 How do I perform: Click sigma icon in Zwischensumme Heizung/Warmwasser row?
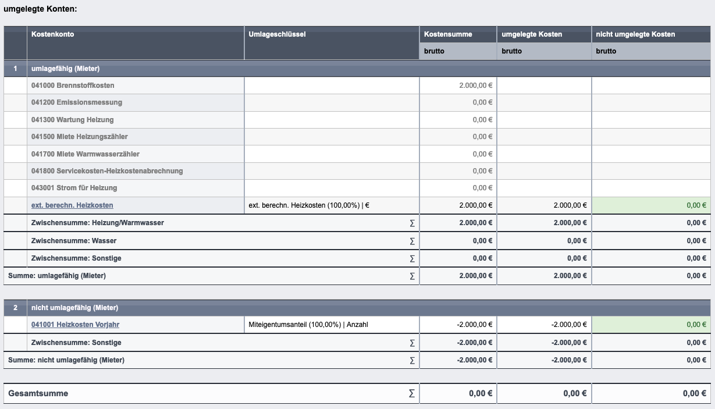pyautogui.click(x=412, y=223)
